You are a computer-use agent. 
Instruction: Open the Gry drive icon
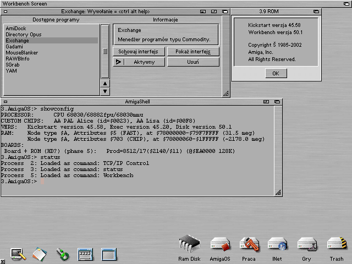coord(307,245)
